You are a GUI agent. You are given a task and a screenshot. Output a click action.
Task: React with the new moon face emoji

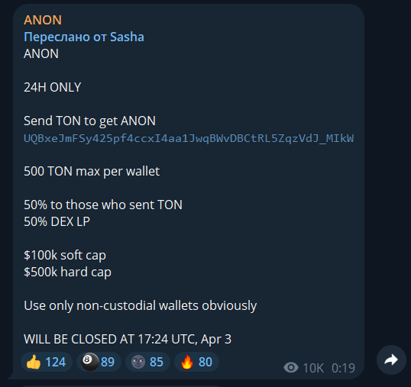147,362
